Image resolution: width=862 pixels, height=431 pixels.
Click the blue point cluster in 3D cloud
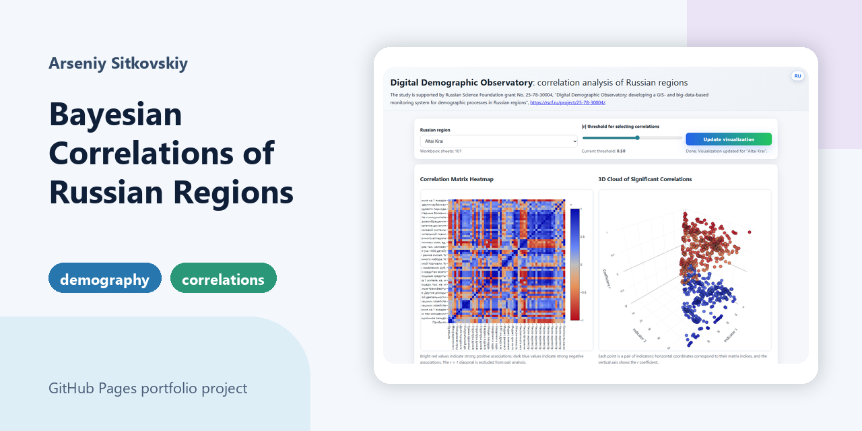point(707,303)
